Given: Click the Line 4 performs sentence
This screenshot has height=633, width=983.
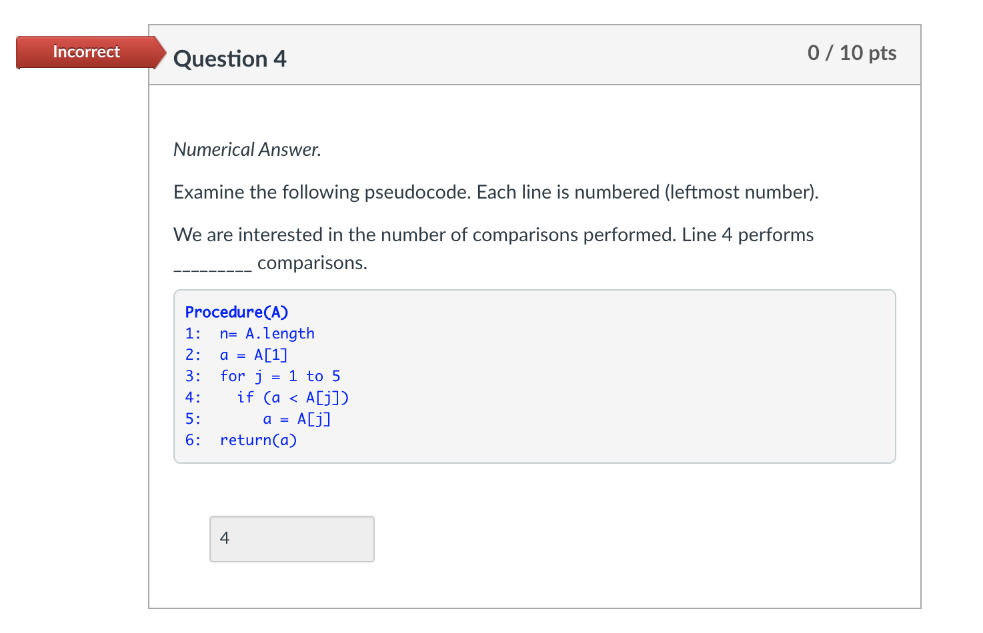Looking at the screenshot, I should pos(493,235).
